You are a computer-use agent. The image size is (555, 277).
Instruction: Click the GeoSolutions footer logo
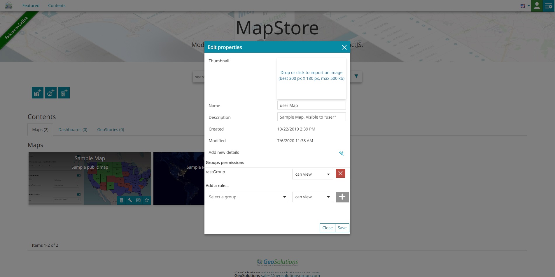pyautogui.click(x=277, y=262)
